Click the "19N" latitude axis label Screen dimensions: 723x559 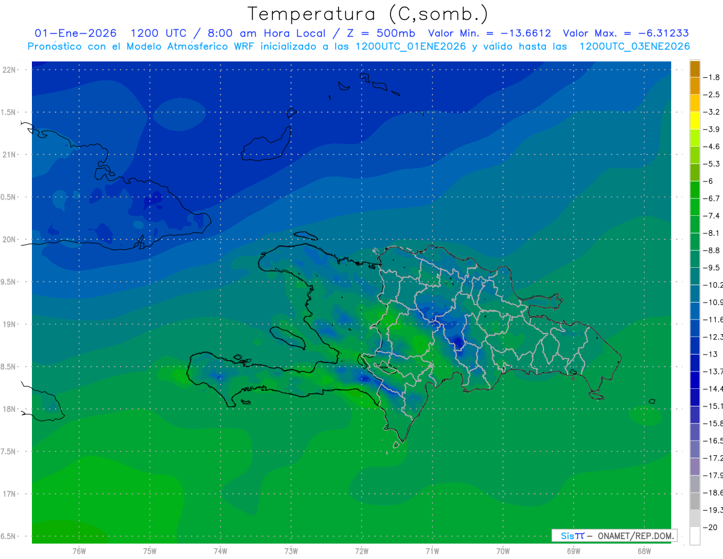pyautogui.click(x=10, y=324)
